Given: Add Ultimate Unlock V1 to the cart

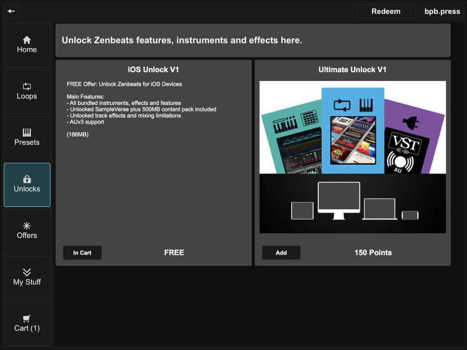Looking at the screenshot, I should point(281,252).
